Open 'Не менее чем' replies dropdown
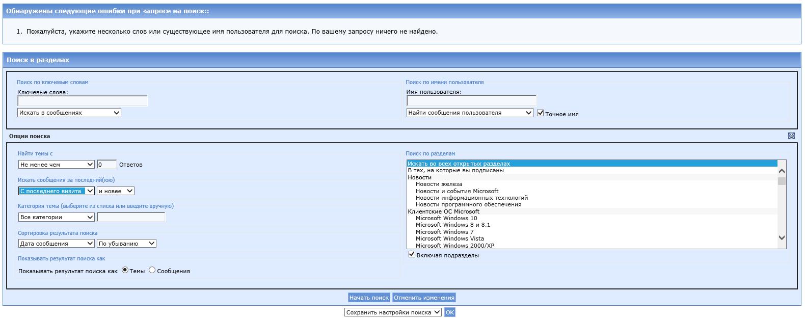 [57, 165]
